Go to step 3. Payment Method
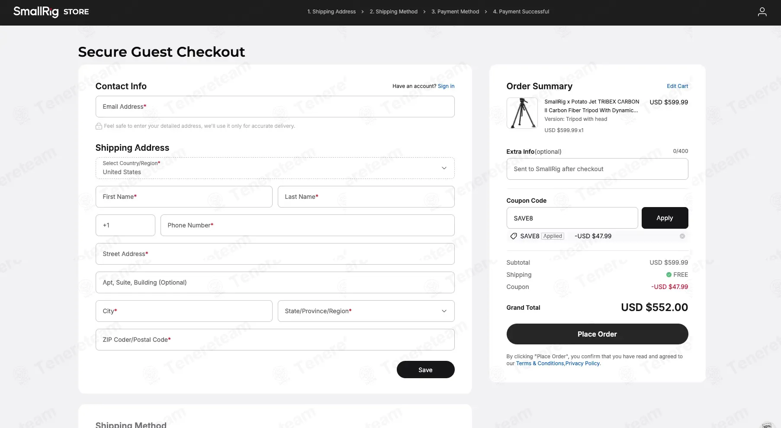The image size is (781, 428). point(455,12)
